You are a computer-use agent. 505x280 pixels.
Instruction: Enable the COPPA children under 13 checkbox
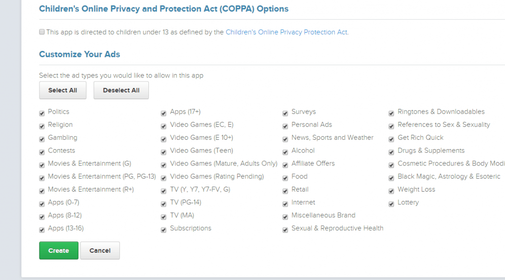click(42, 32)
